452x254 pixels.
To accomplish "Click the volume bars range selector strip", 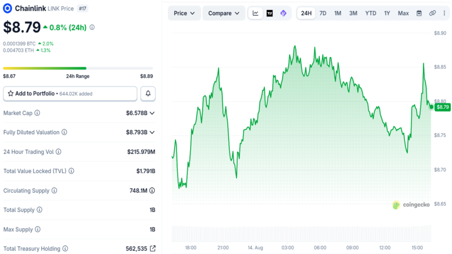I will click(x=301, y=233).
